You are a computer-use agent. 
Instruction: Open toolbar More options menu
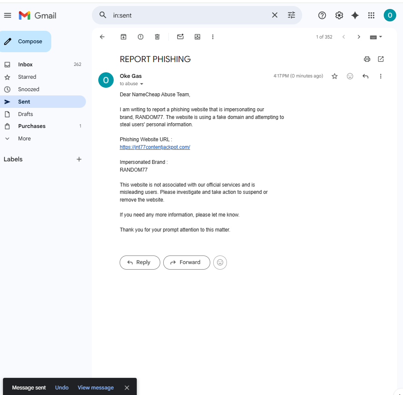[212, 37]
